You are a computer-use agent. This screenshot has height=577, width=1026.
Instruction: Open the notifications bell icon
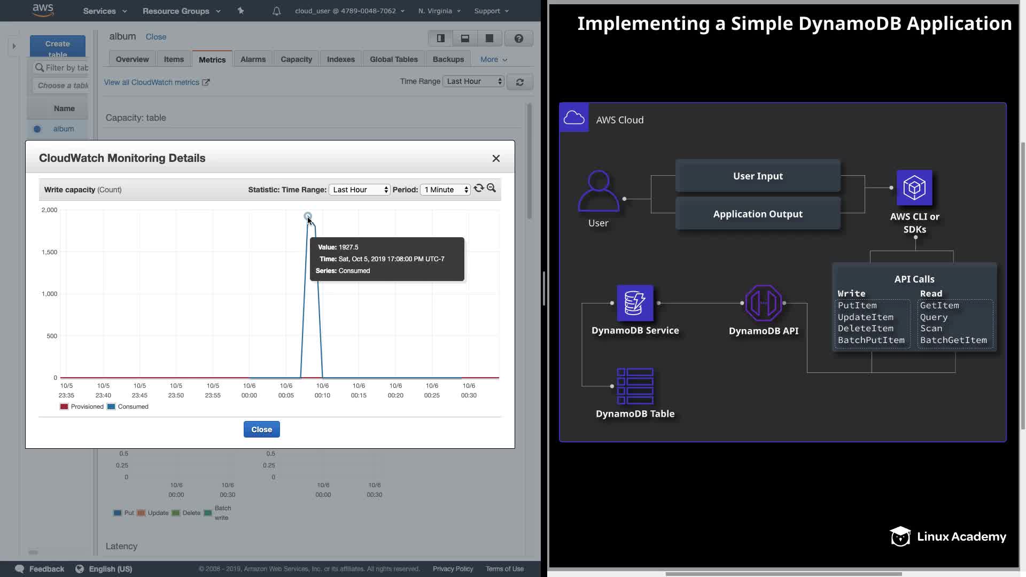[276, 11]
